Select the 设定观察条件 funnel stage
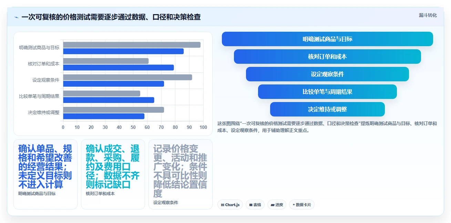 pos(327,74)
